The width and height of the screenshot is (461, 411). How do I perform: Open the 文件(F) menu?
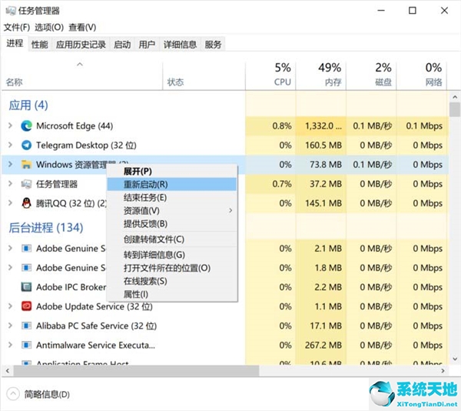tap(17, 28)
